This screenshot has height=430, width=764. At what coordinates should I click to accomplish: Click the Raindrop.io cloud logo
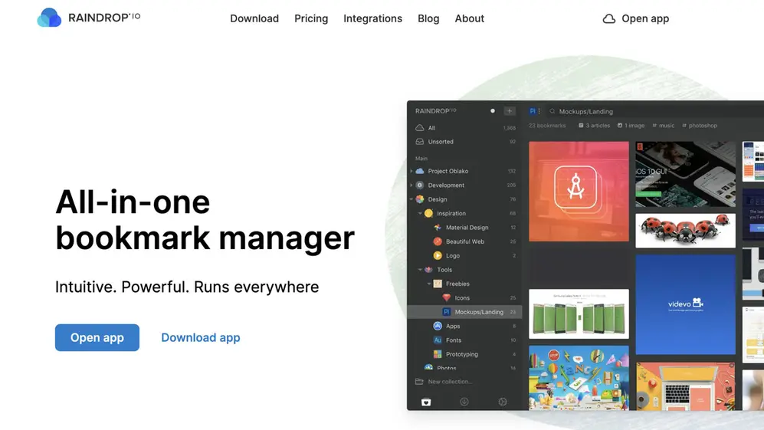tap(49, 18)
